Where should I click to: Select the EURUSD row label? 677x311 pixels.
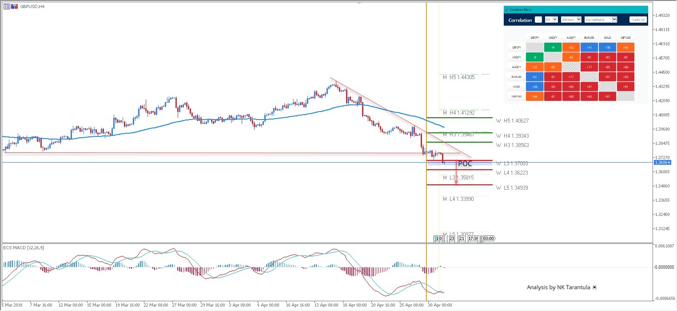coord(516,76)
